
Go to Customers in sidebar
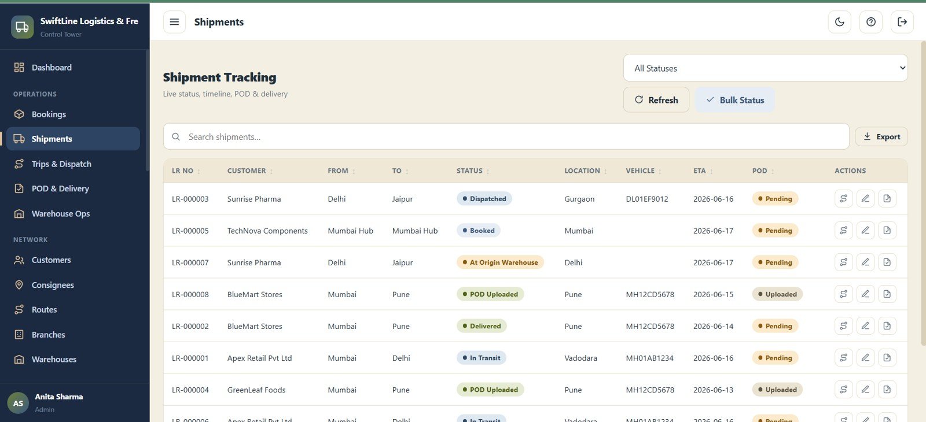point(73,260)
